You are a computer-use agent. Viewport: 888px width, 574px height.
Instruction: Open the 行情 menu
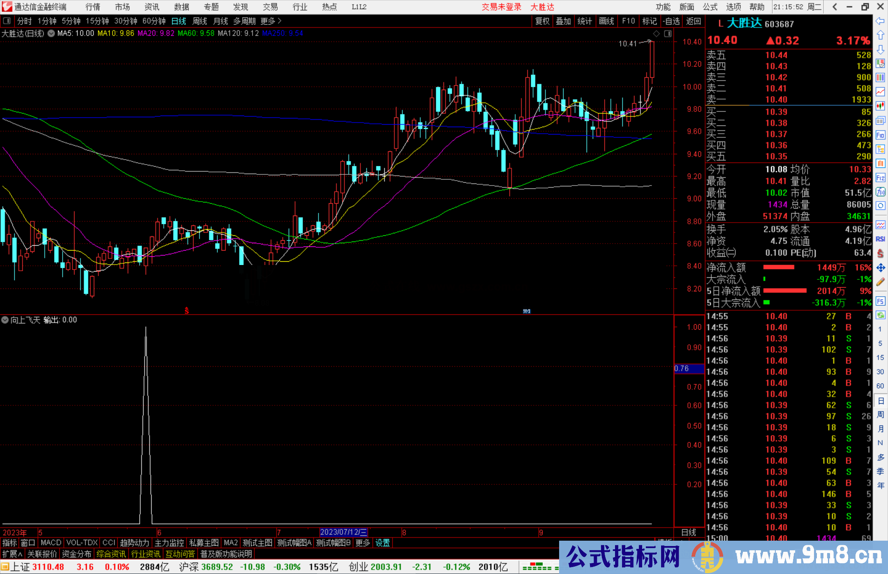(x=93, y=7)
